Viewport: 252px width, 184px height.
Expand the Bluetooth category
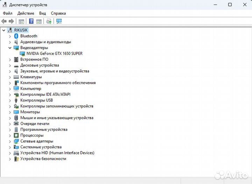[x=10, y=36]
